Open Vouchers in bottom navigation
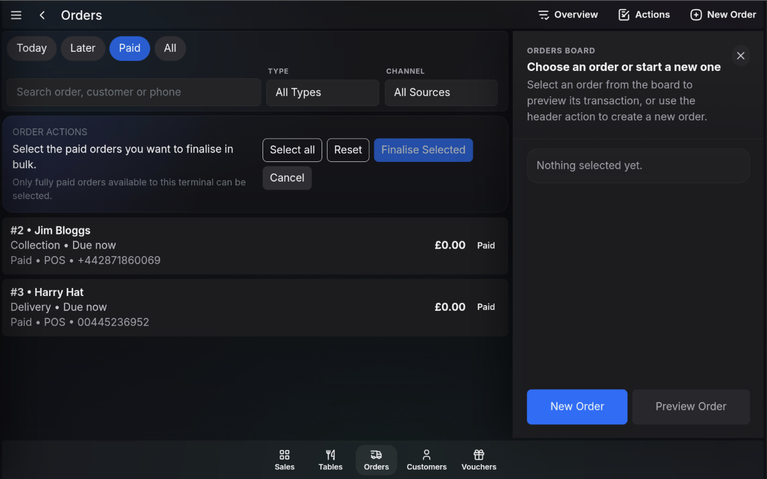The image size is (767, 479). tap(479, 460)
